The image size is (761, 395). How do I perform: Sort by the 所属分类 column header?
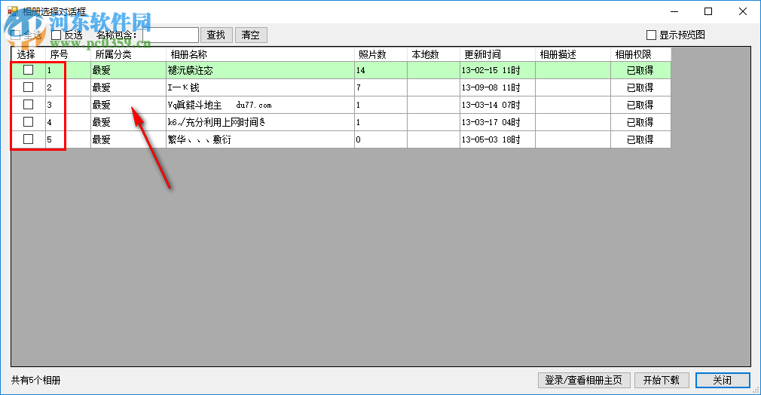tap(128, 54)
